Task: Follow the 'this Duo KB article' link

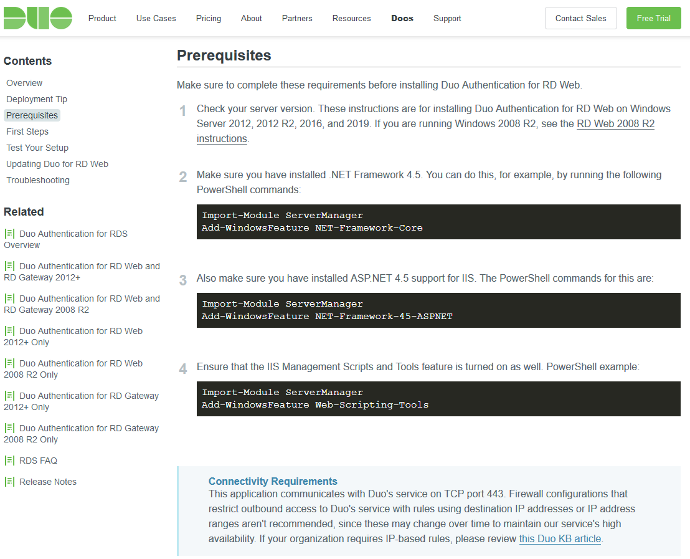Action: [560, 538]
